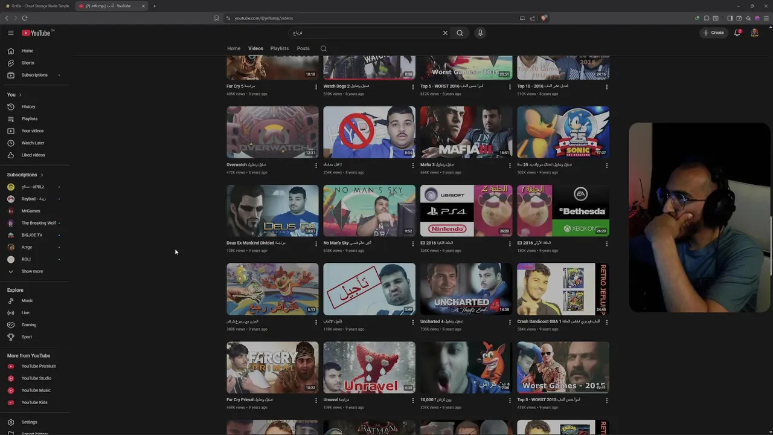Click the Create button
This screenshot has height=435, width=773.
pyautogui.click(x=713, y=33)
